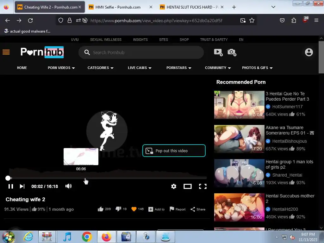Open the tracking protection shield icon
The image size is (324, 243).
point(60,20)
